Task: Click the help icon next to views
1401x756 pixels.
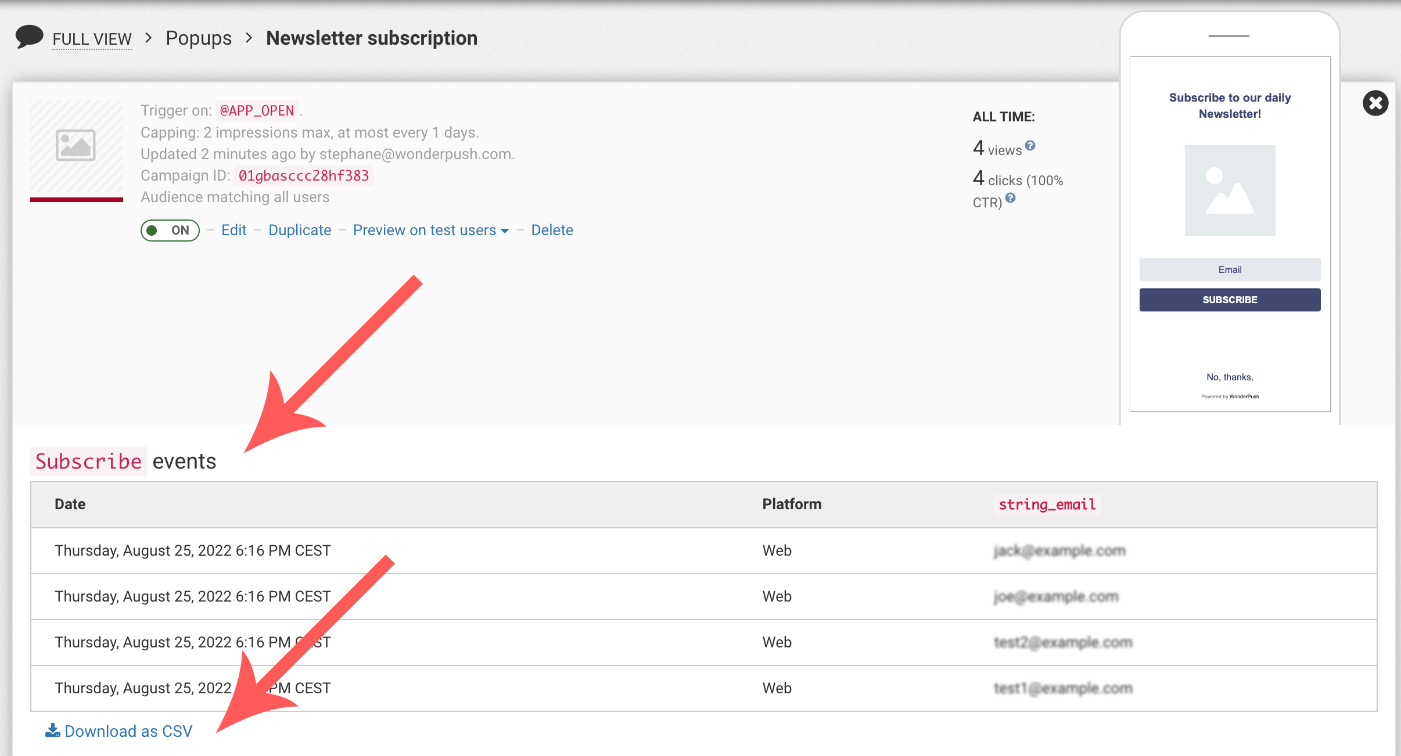Action: pyautogui.click(x=1030, y=146)
